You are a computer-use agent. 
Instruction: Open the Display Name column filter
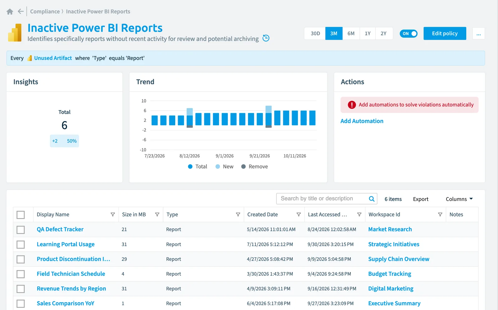point(113,215)
